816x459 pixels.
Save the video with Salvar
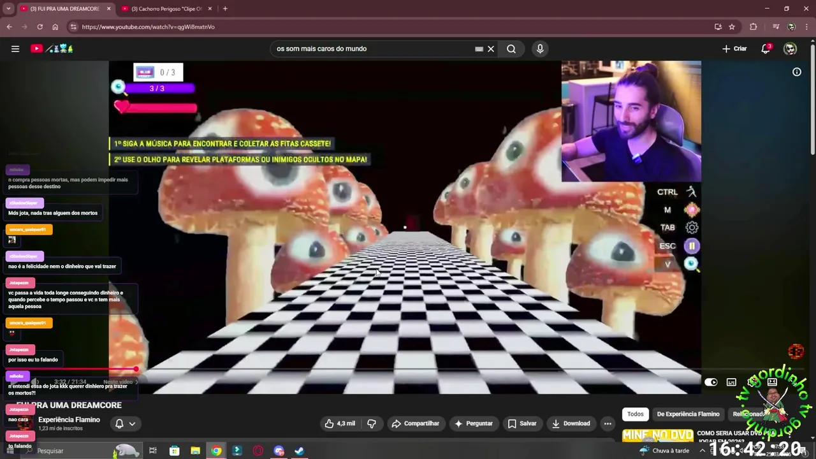click(x=522, y=423)
